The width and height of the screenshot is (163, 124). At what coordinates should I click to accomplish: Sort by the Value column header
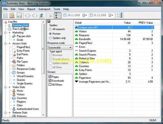122,23
